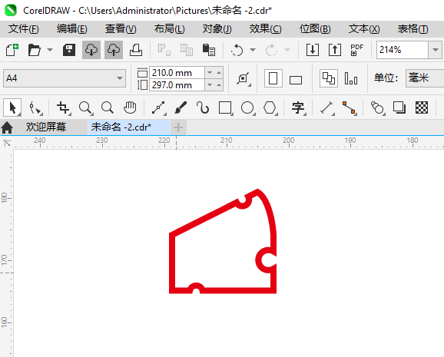Select the second magnifier icon
444x357 pixels.
[x=108, y=107]
